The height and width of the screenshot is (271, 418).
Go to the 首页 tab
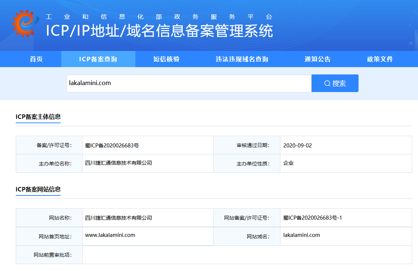36,59
